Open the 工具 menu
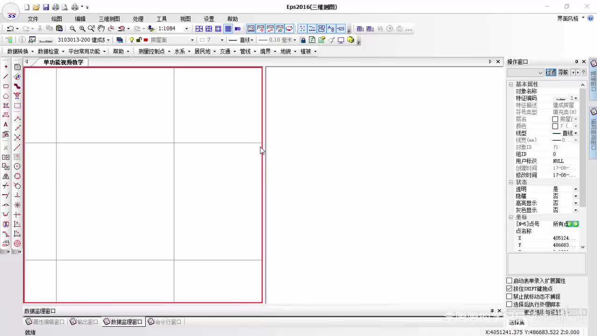This screenshot has height=336, width=597. (162, 19)
